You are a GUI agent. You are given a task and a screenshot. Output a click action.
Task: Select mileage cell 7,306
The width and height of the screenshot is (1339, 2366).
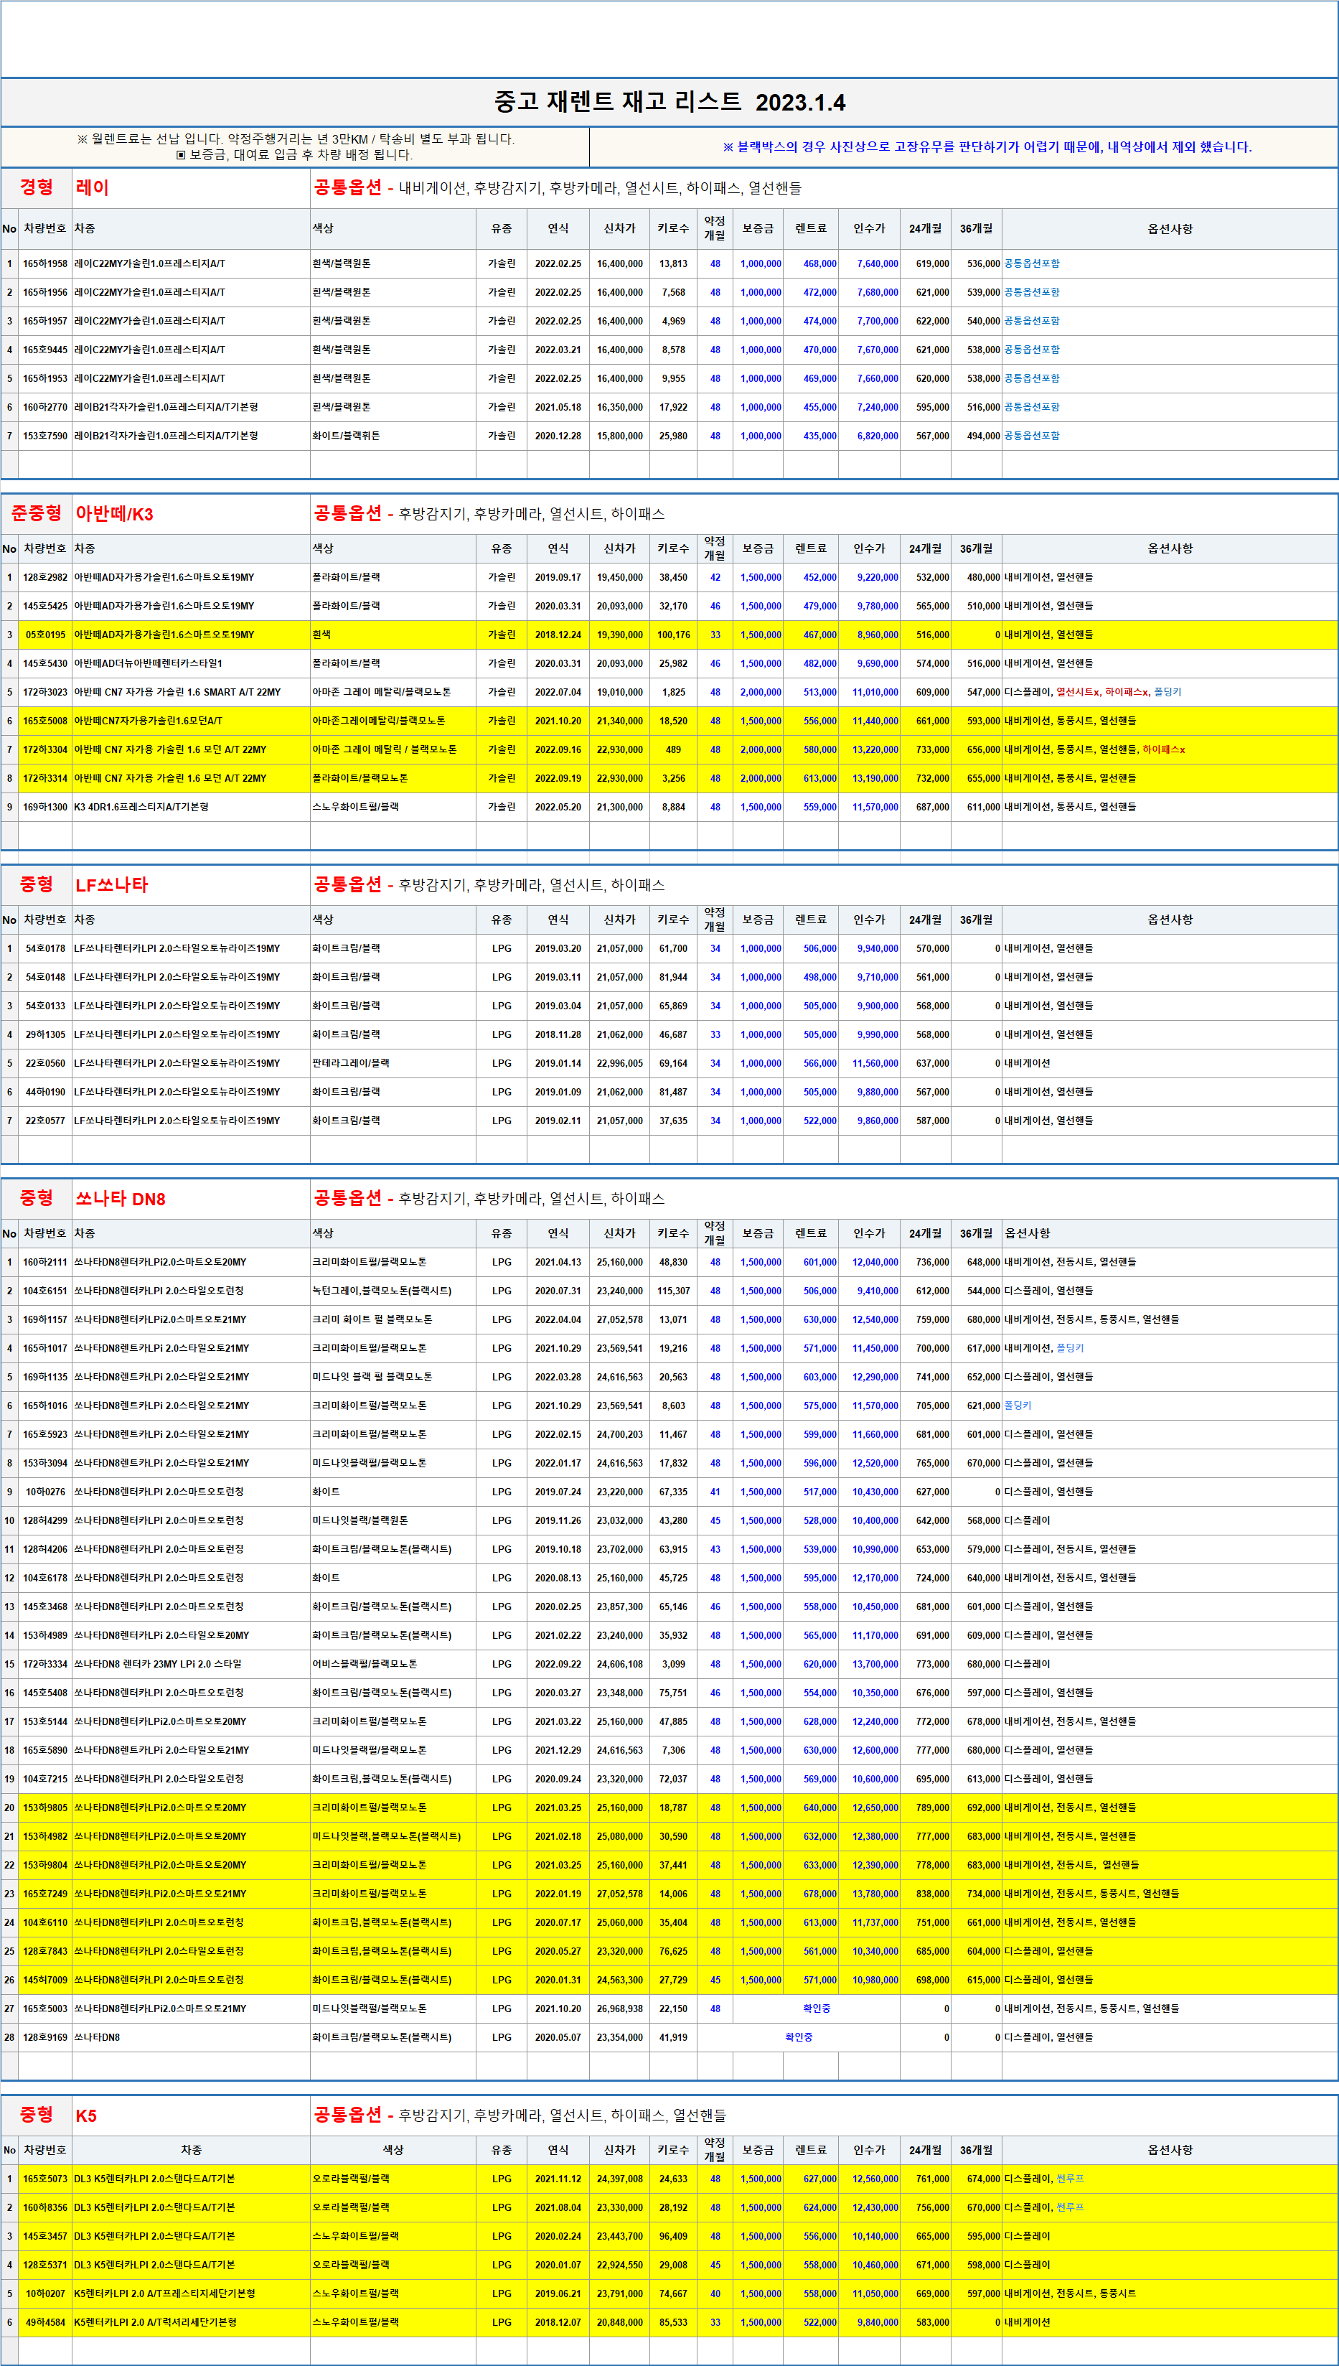(x=673, y=1749)
